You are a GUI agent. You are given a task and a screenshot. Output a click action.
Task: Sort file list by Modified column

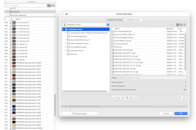(x=170, y=29)
